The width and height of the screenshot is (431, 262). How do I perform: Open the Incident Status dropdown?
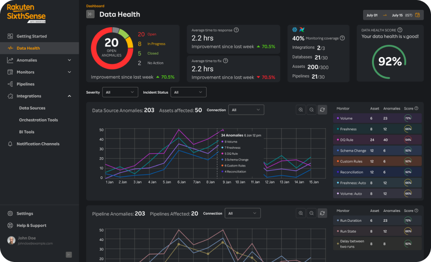tap(188, 92)
